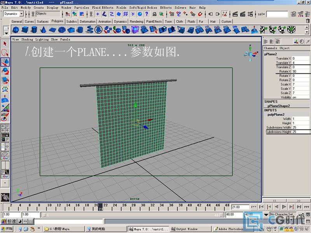Toggle snap to curves icon
Screen dimensions: 311x233
(179, 14)
